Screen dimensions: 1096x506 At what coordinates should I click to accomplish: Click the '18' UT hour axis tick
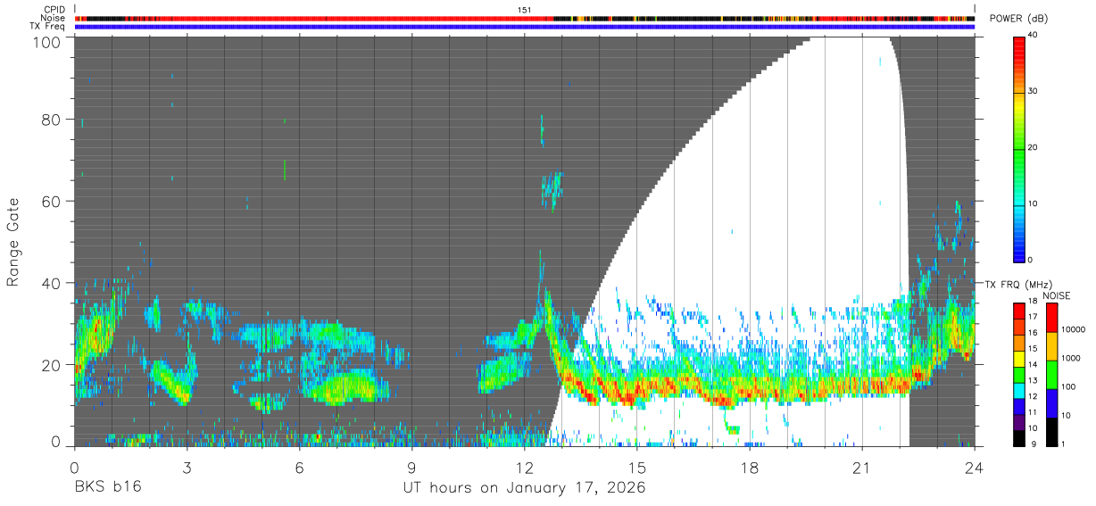(x=750, y=468)
